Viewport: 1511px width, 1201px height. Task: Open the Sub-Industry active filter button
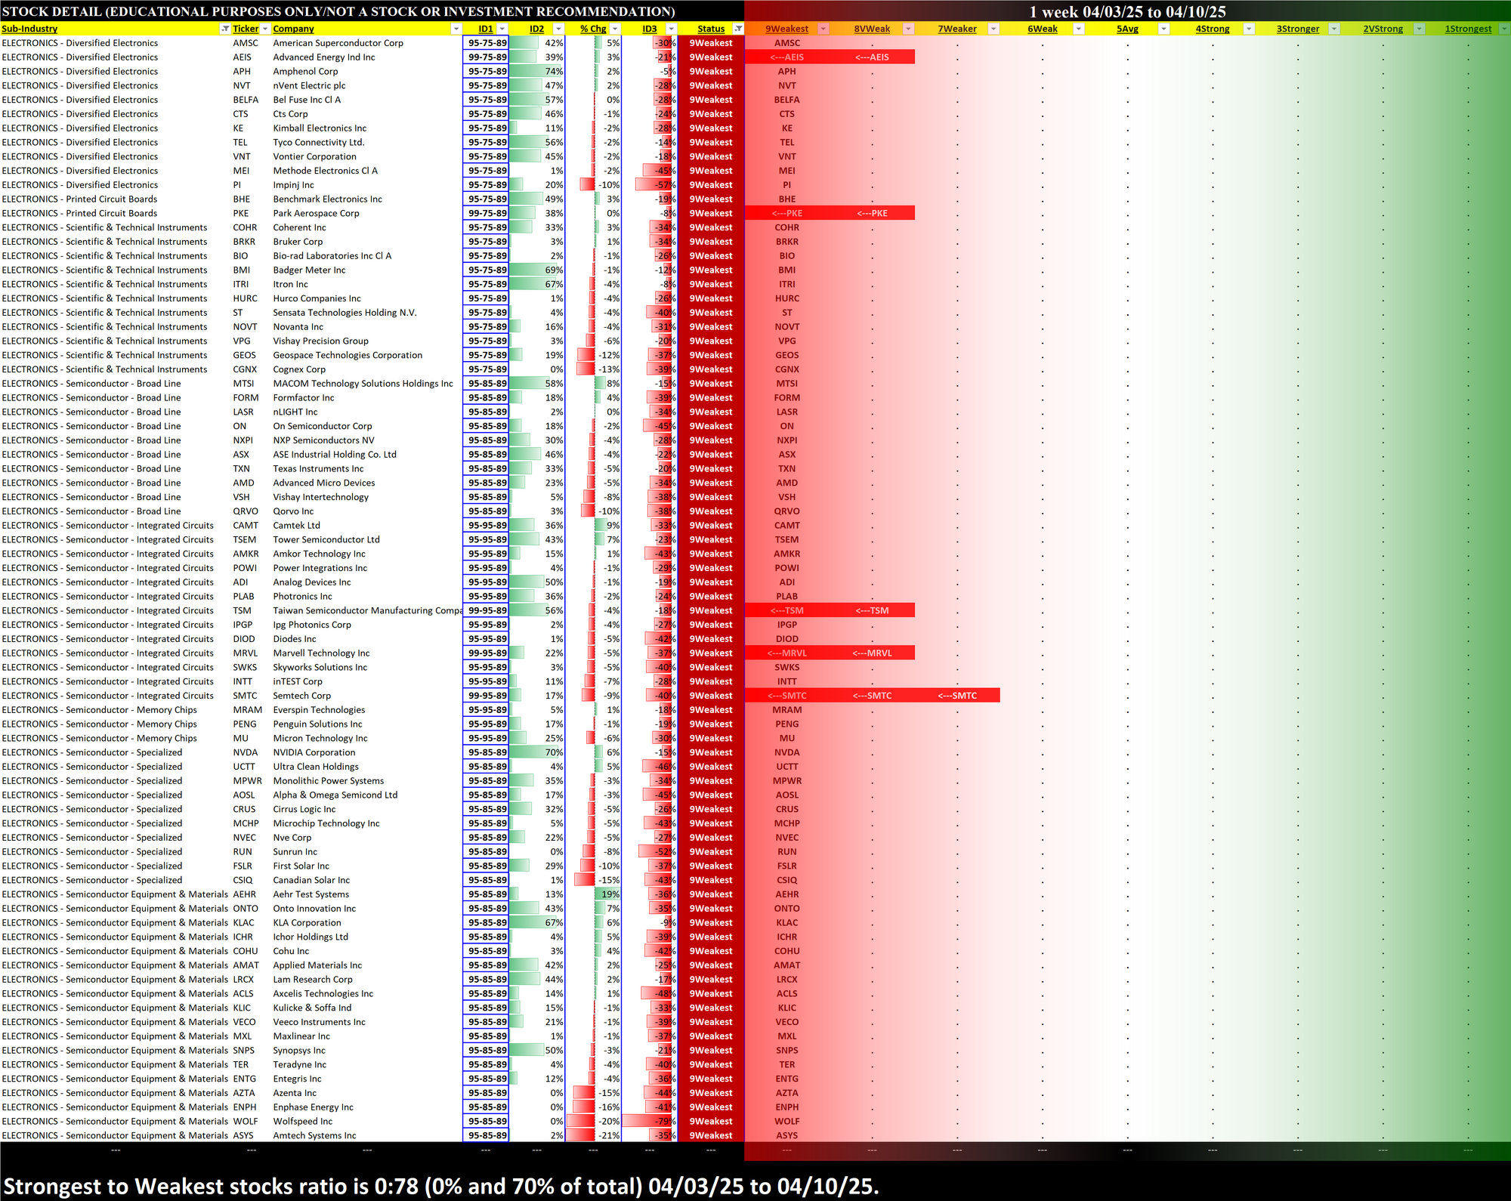[x=224, y=29]
